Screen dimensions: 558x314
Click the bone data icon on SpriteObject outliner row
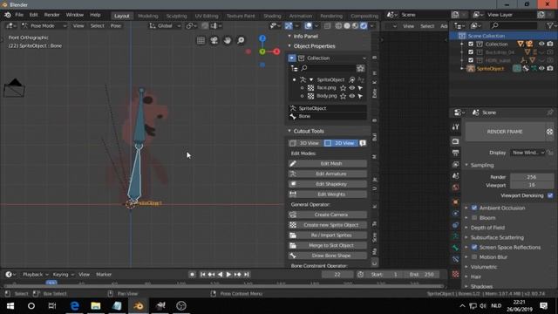pos(526,68)
